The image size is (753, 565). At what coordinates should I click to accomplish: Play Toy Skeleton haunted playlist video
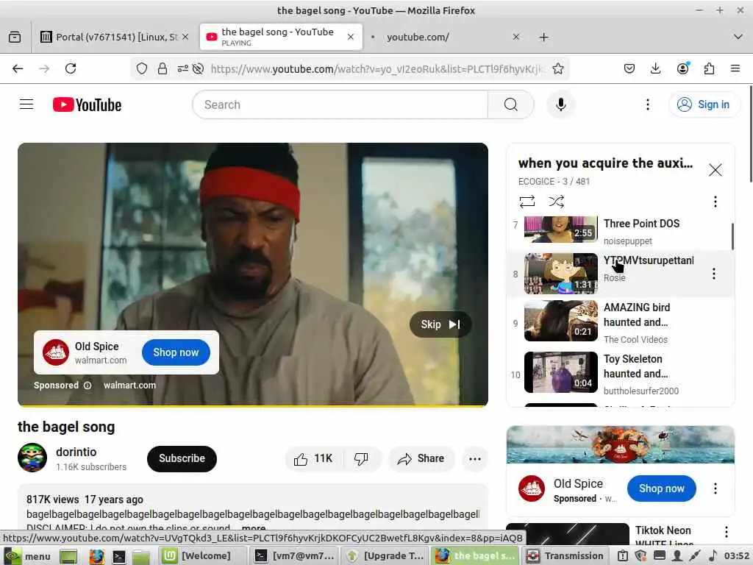[x=619, y=374]
